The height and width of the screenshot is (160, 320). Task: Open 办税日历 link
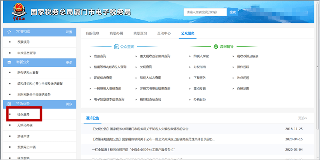coord(200,99)
